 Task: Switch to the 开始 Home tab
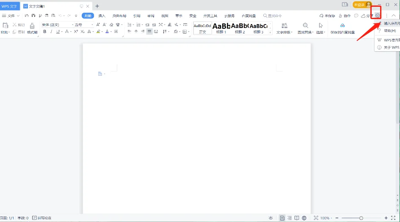(88, 16)
